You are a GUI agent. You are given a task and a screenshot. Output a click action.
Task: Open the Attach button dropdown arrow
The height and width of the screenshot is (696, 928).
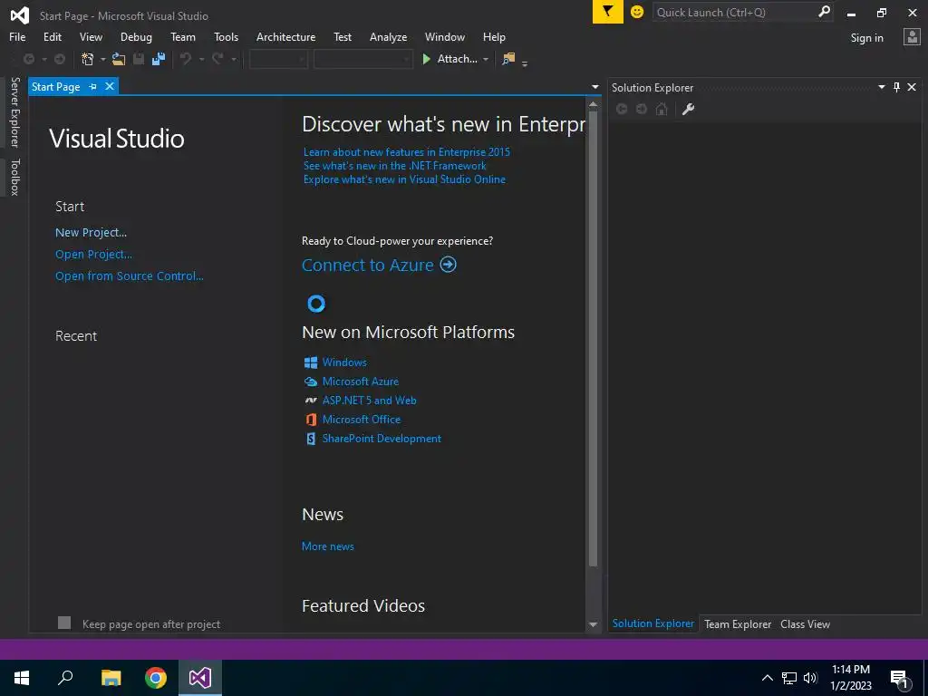coord(486,59)
